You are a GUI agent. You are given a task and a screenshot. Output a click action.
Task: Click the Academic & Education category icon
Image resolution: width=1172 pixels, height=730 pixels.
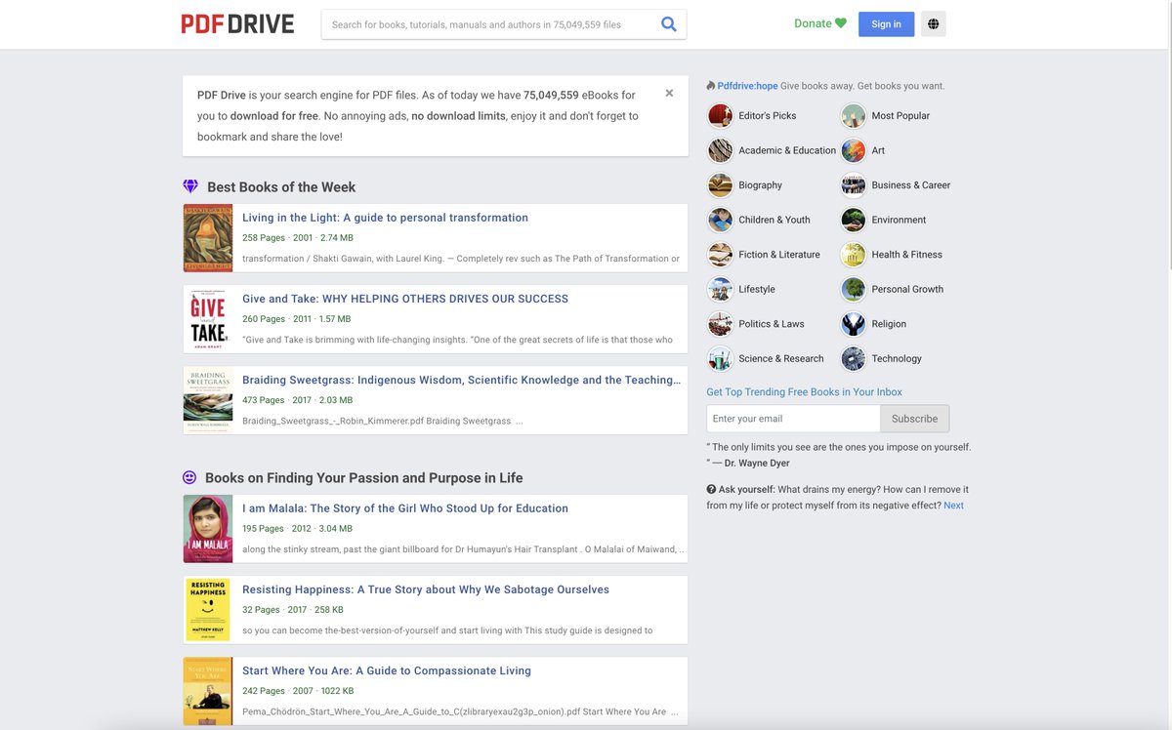[x=721, y=150]
